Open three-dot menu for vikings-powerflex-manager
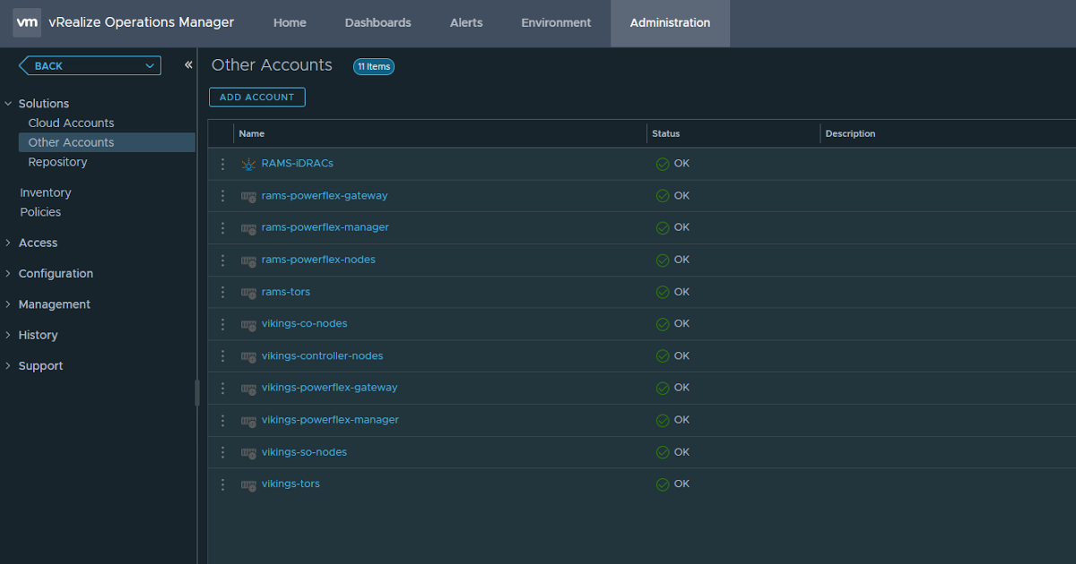The width and height of the screenshot is (1076, 564). [x=222, y=420]
